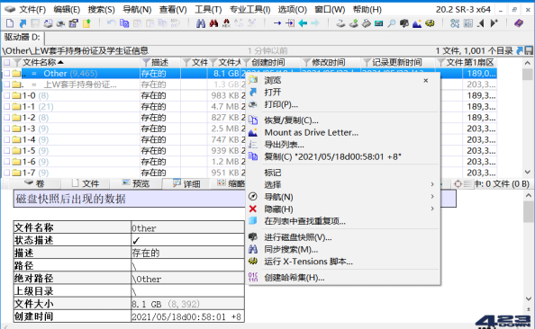Screen dimensions: 535x329
Task: Tick the checkbox for folder 1-2
Action: coord(6,118)
